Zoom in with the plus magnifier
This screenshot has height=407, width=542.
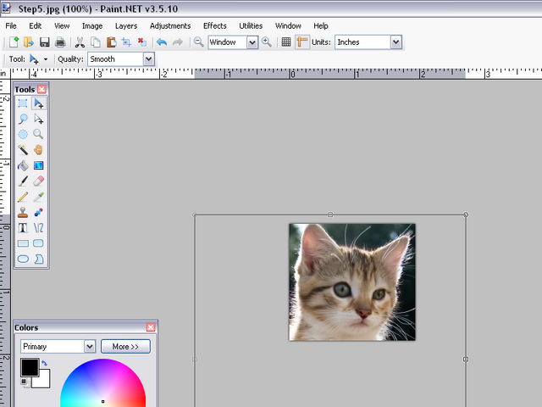[266, 42]
